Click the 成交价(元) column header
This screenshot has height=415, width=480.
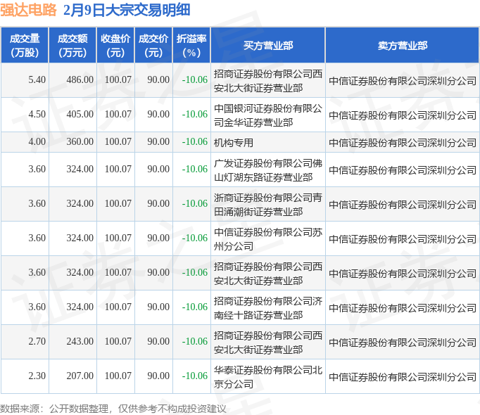[153, 46]
